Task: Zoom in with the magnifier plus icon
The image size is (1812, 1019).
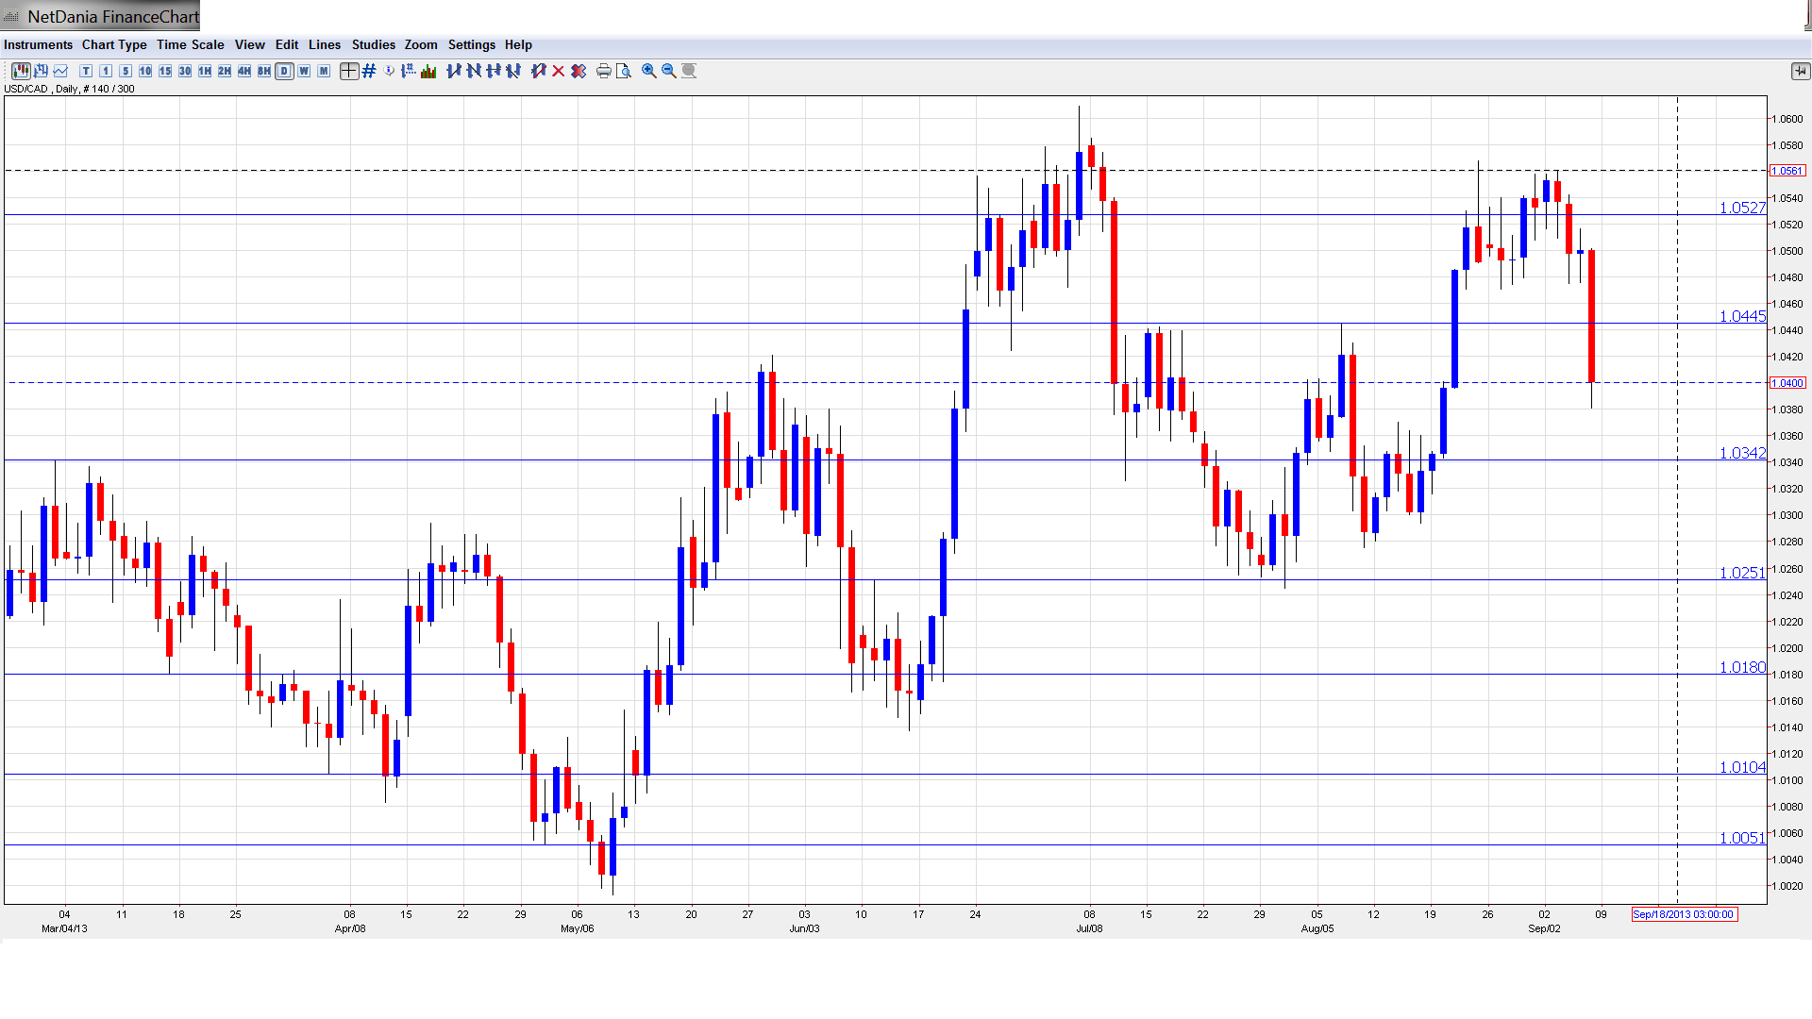Action: pos(649,71)
